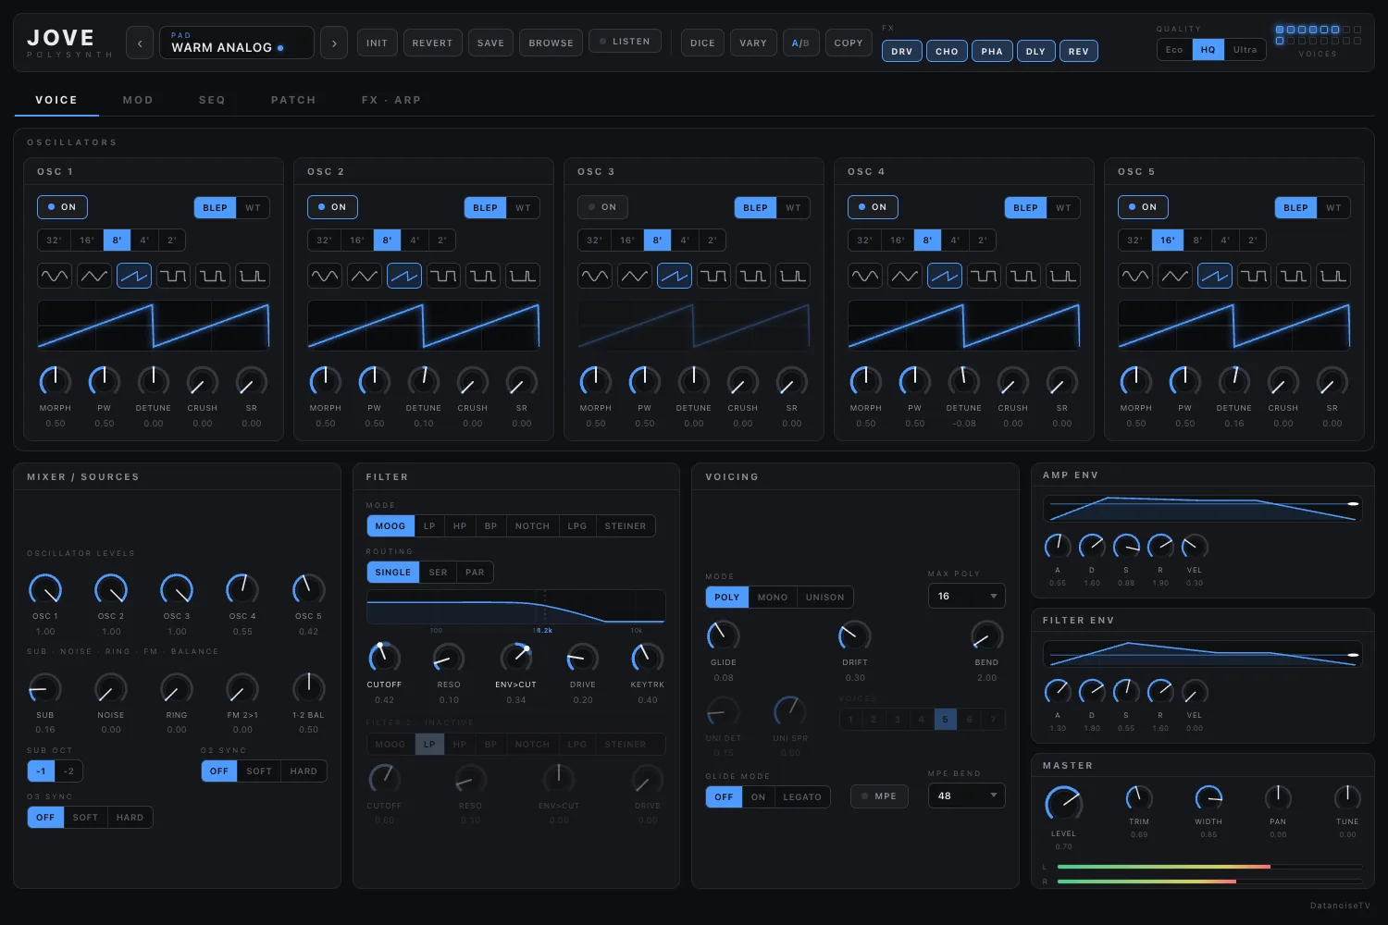Select the triangle waveform for OSC 5
Image resolution: width=1388 pixels, height=925 pixels.
(x=1175, y=276)
